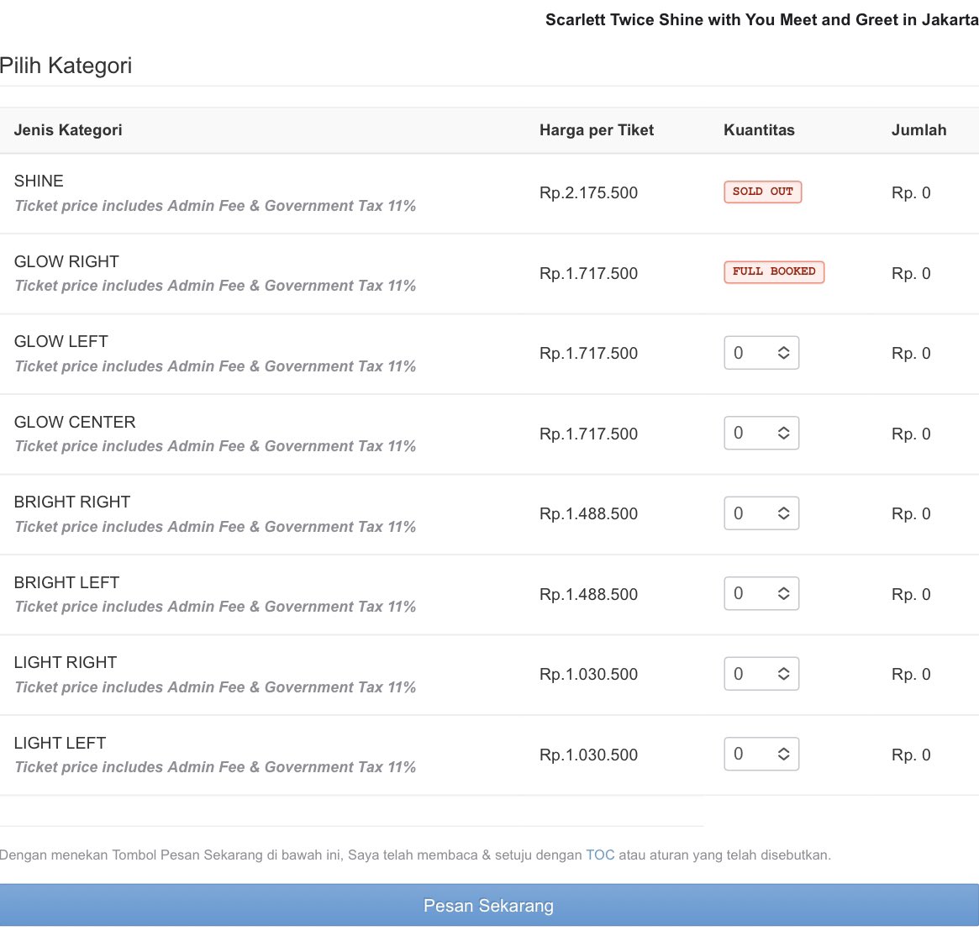Select the LIGHT LEFT category name
The height and width of the screenshot is (931, 979).
60,743
